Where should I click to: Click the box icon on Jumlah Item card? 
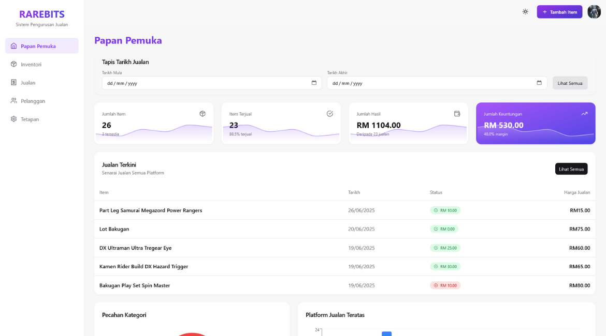(x=203, y=114)
